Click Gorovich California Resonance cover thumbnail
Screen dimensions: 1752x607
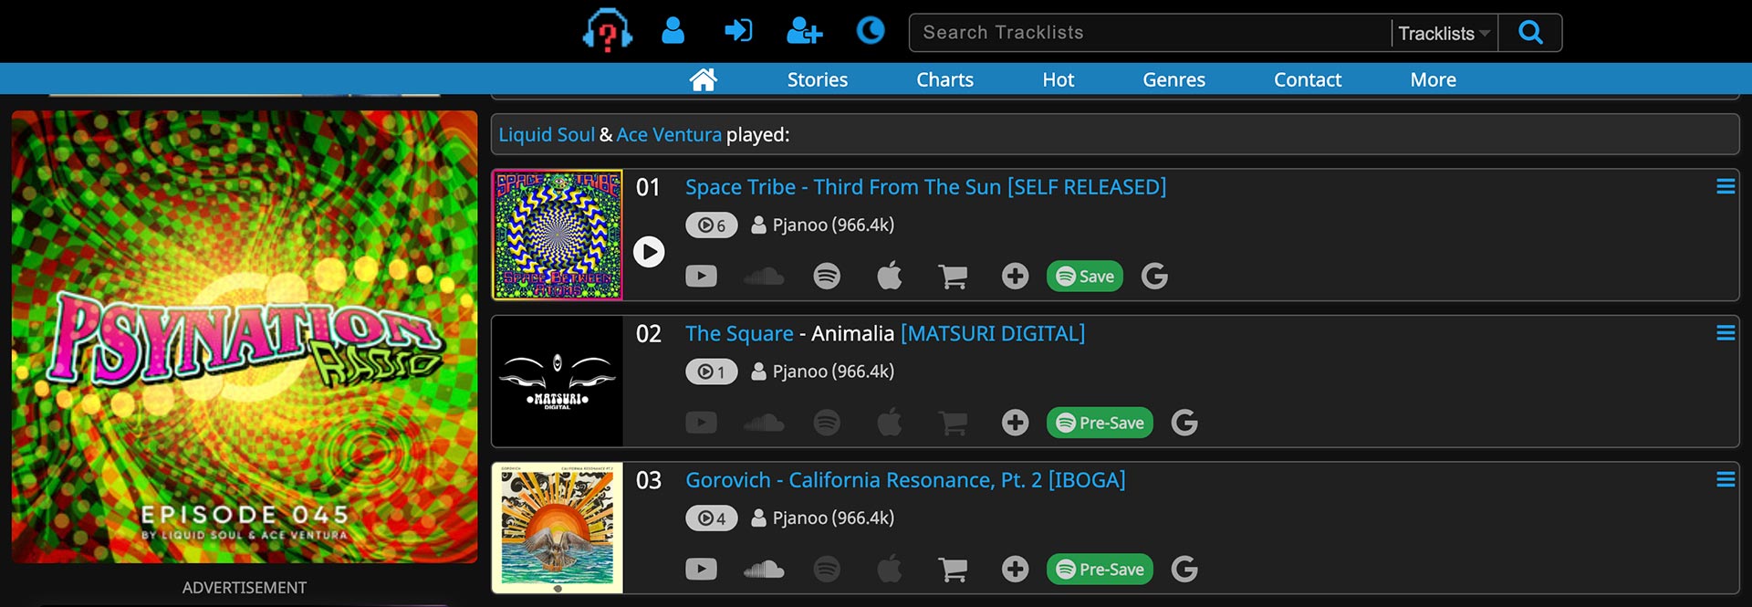pos(558,528)
